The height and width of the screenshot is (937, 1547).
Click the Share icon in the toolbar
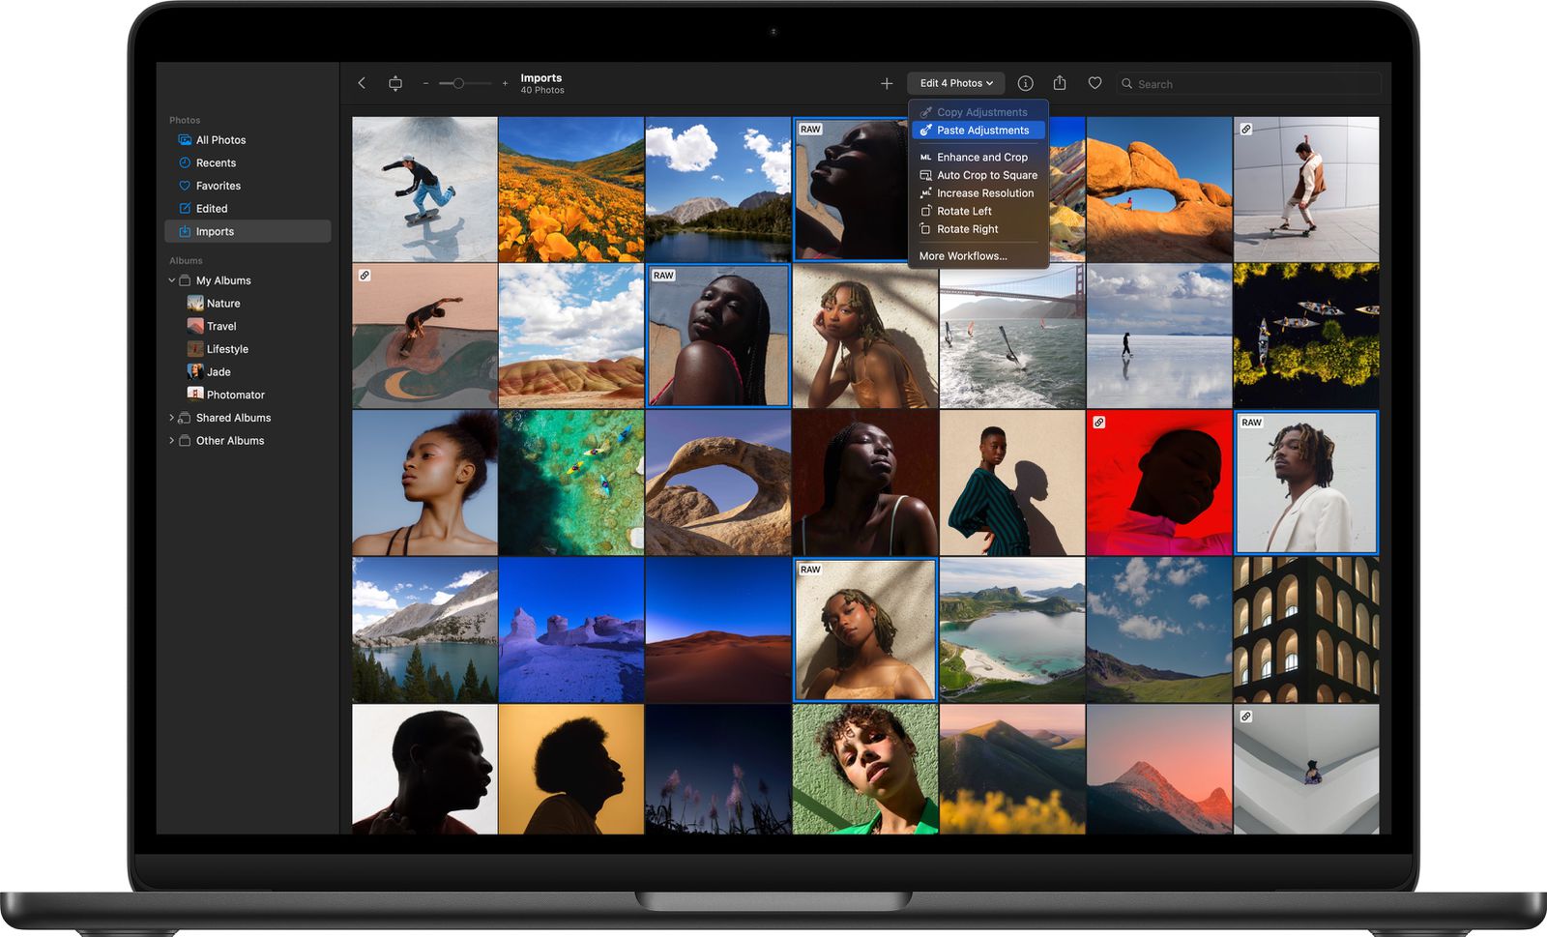coord(1061,83)
